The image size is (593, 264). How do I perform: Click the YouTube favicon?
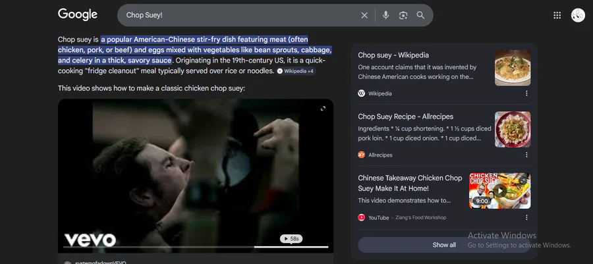(361, 217)
